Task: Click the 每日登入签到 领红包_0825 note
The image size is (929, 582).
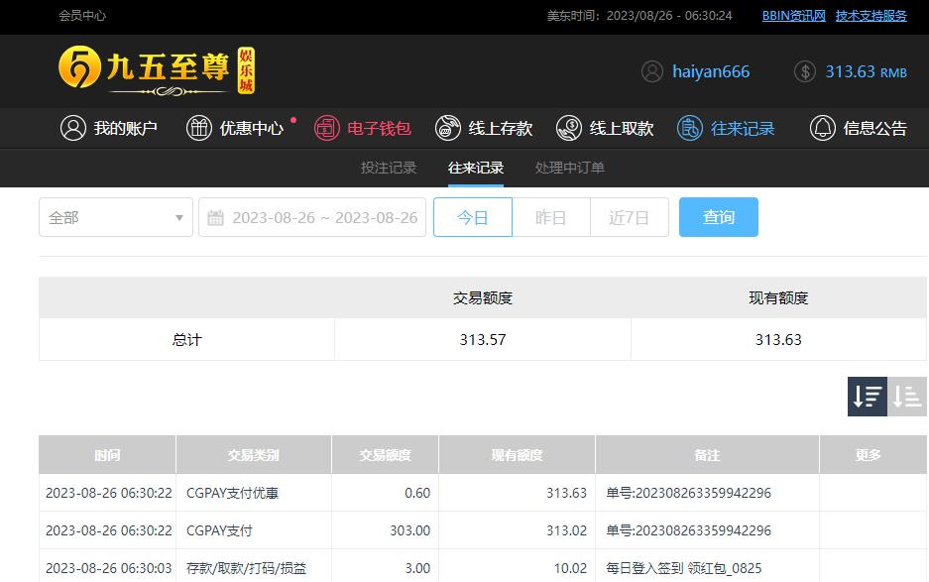Action: coord(684,568)
